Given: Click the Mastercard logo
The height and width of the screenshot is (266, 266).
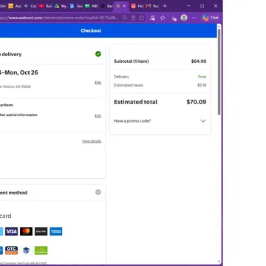Looking at the screenshot, I should [26, 231].
